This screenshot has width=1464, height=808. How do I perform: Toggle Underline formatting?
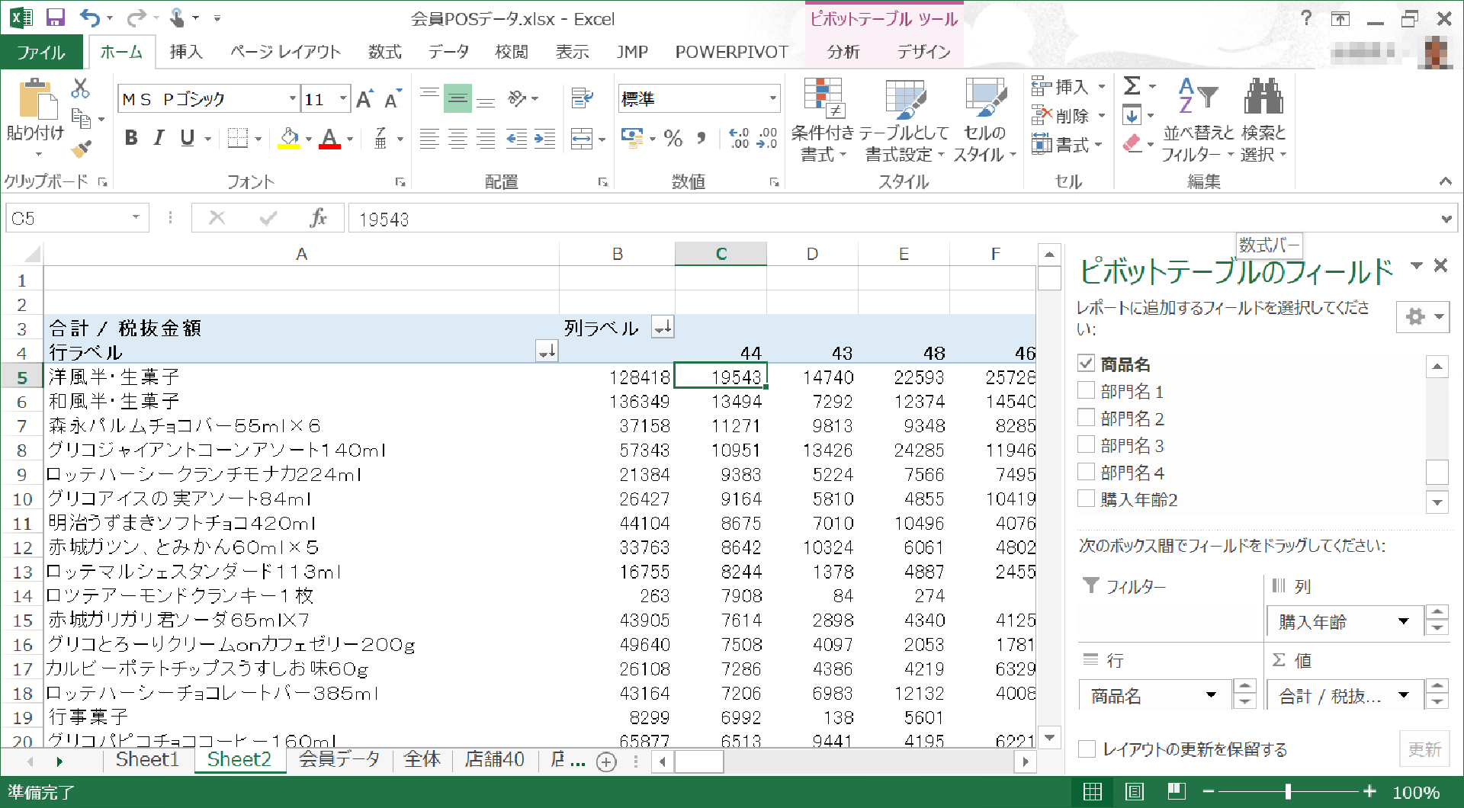point(187,138)
